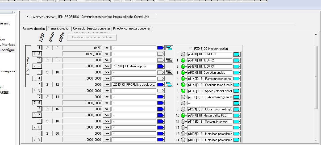Click cyan binector icon for p1036 Motorized potentiometer
The width and height of the screenshot is (321, 145).
point(236,140)
